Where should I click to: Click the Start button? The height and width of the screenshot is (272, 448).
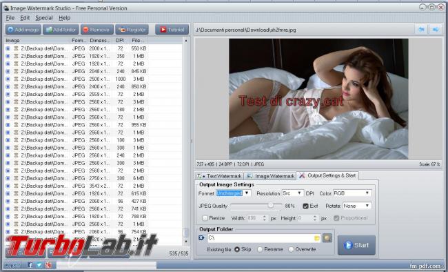(356, 245)
